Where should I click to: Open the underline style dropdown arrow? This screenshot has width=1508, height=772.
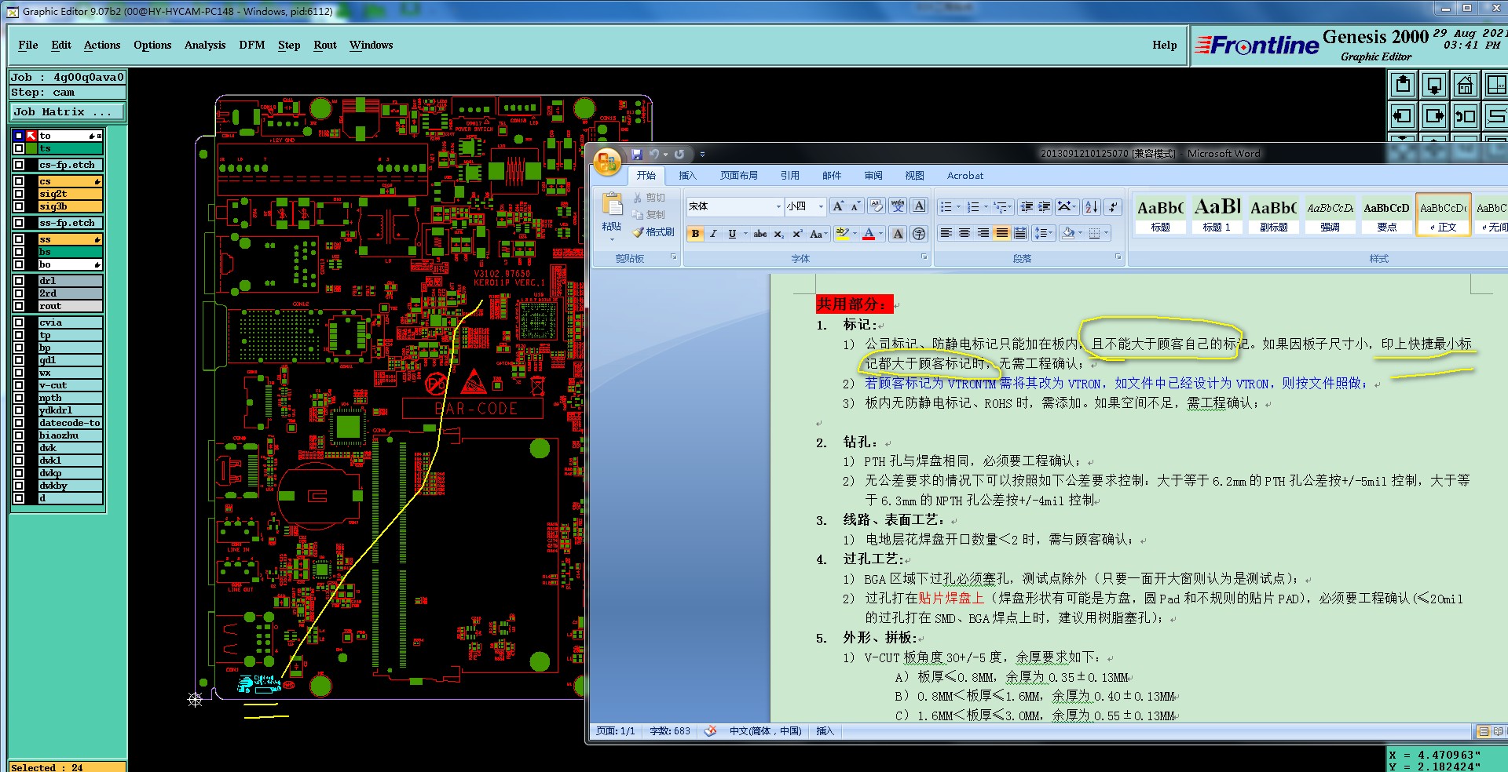click(745, 234)
